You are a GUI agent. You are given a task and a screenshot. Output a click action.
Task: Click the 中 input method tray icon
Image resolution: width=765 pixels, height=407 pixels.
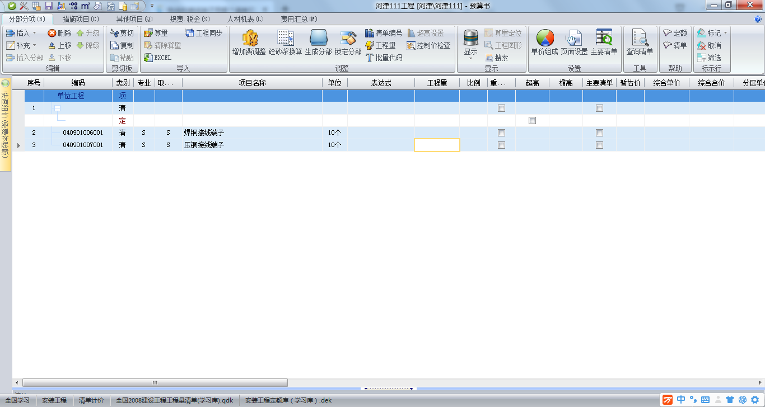(x=681, y=400)
